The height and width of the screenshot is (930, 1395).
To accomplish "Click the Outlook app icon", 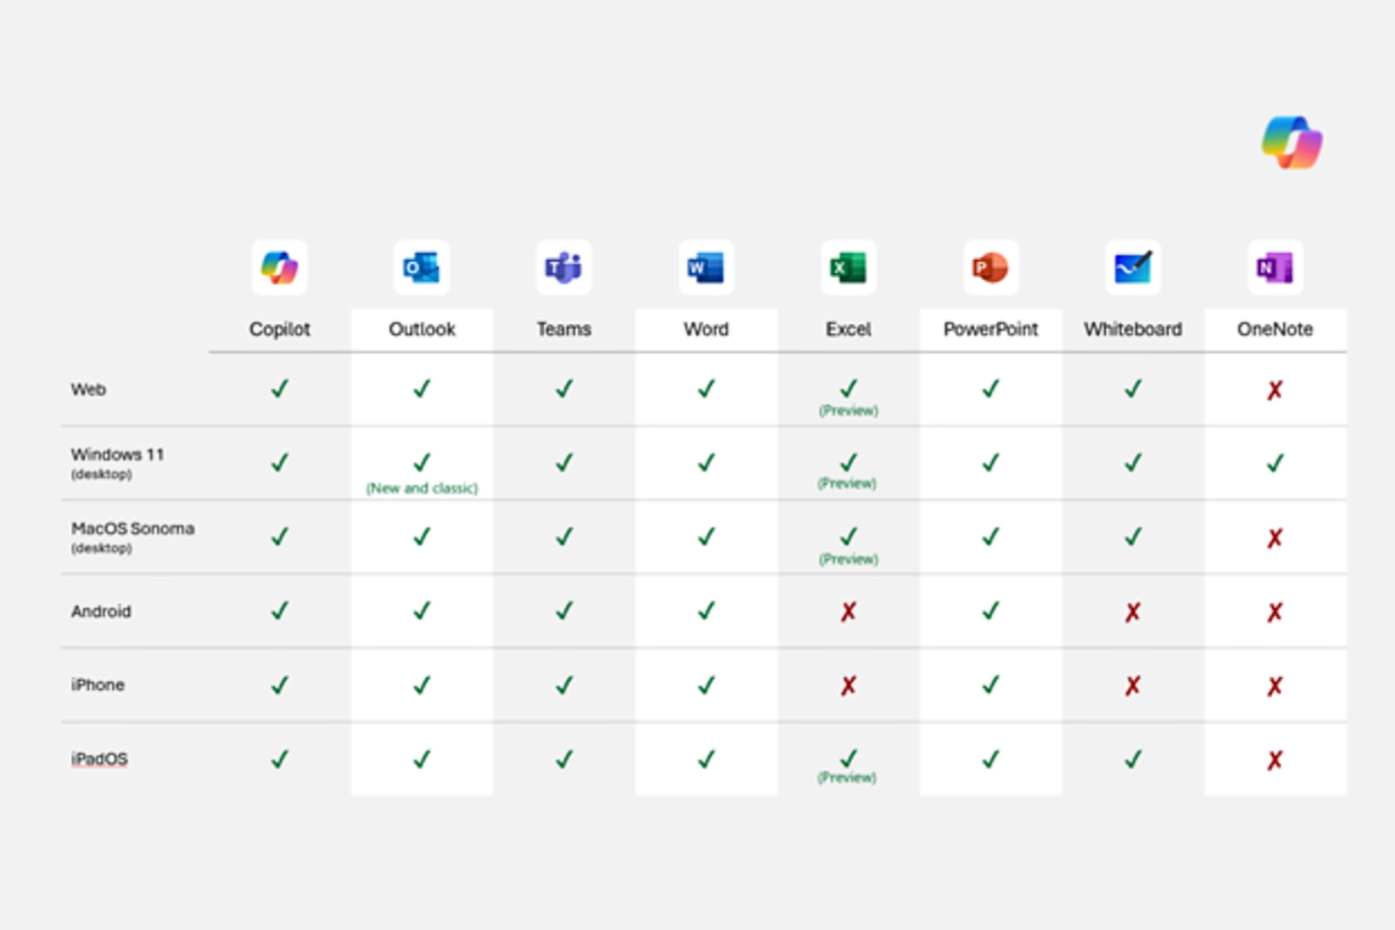I will (422, 267).
